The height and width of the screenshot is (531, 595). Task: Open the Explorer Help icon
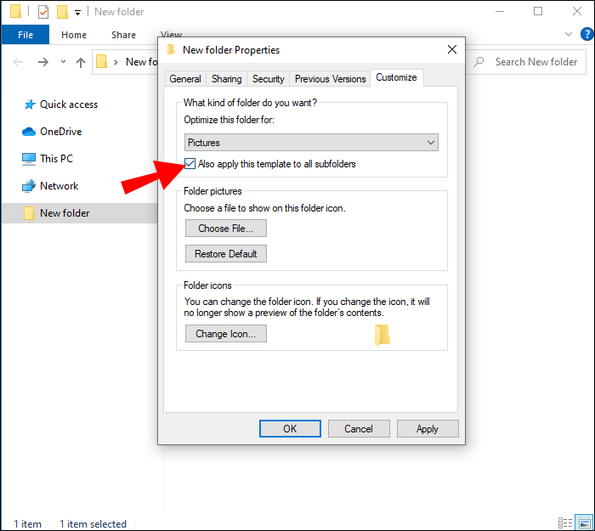tap(586, 35)
